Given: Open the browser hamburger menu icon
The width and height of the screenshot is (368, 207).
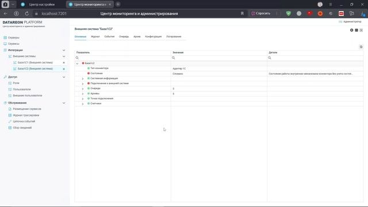Looking at the screenshot, I should pos(331,5).
